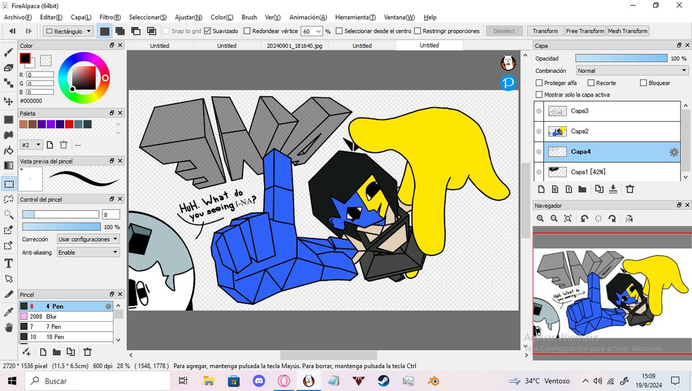Select the Text tool
The width and height of the screenshot is (692, 391).
click(x=9, y=264)
